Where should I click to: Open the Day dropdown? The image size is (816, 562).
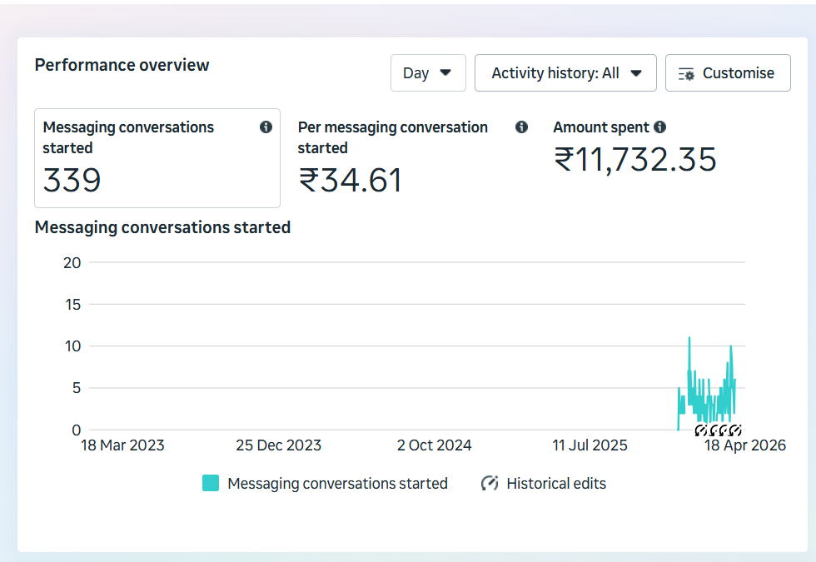(x=428, y=72)
